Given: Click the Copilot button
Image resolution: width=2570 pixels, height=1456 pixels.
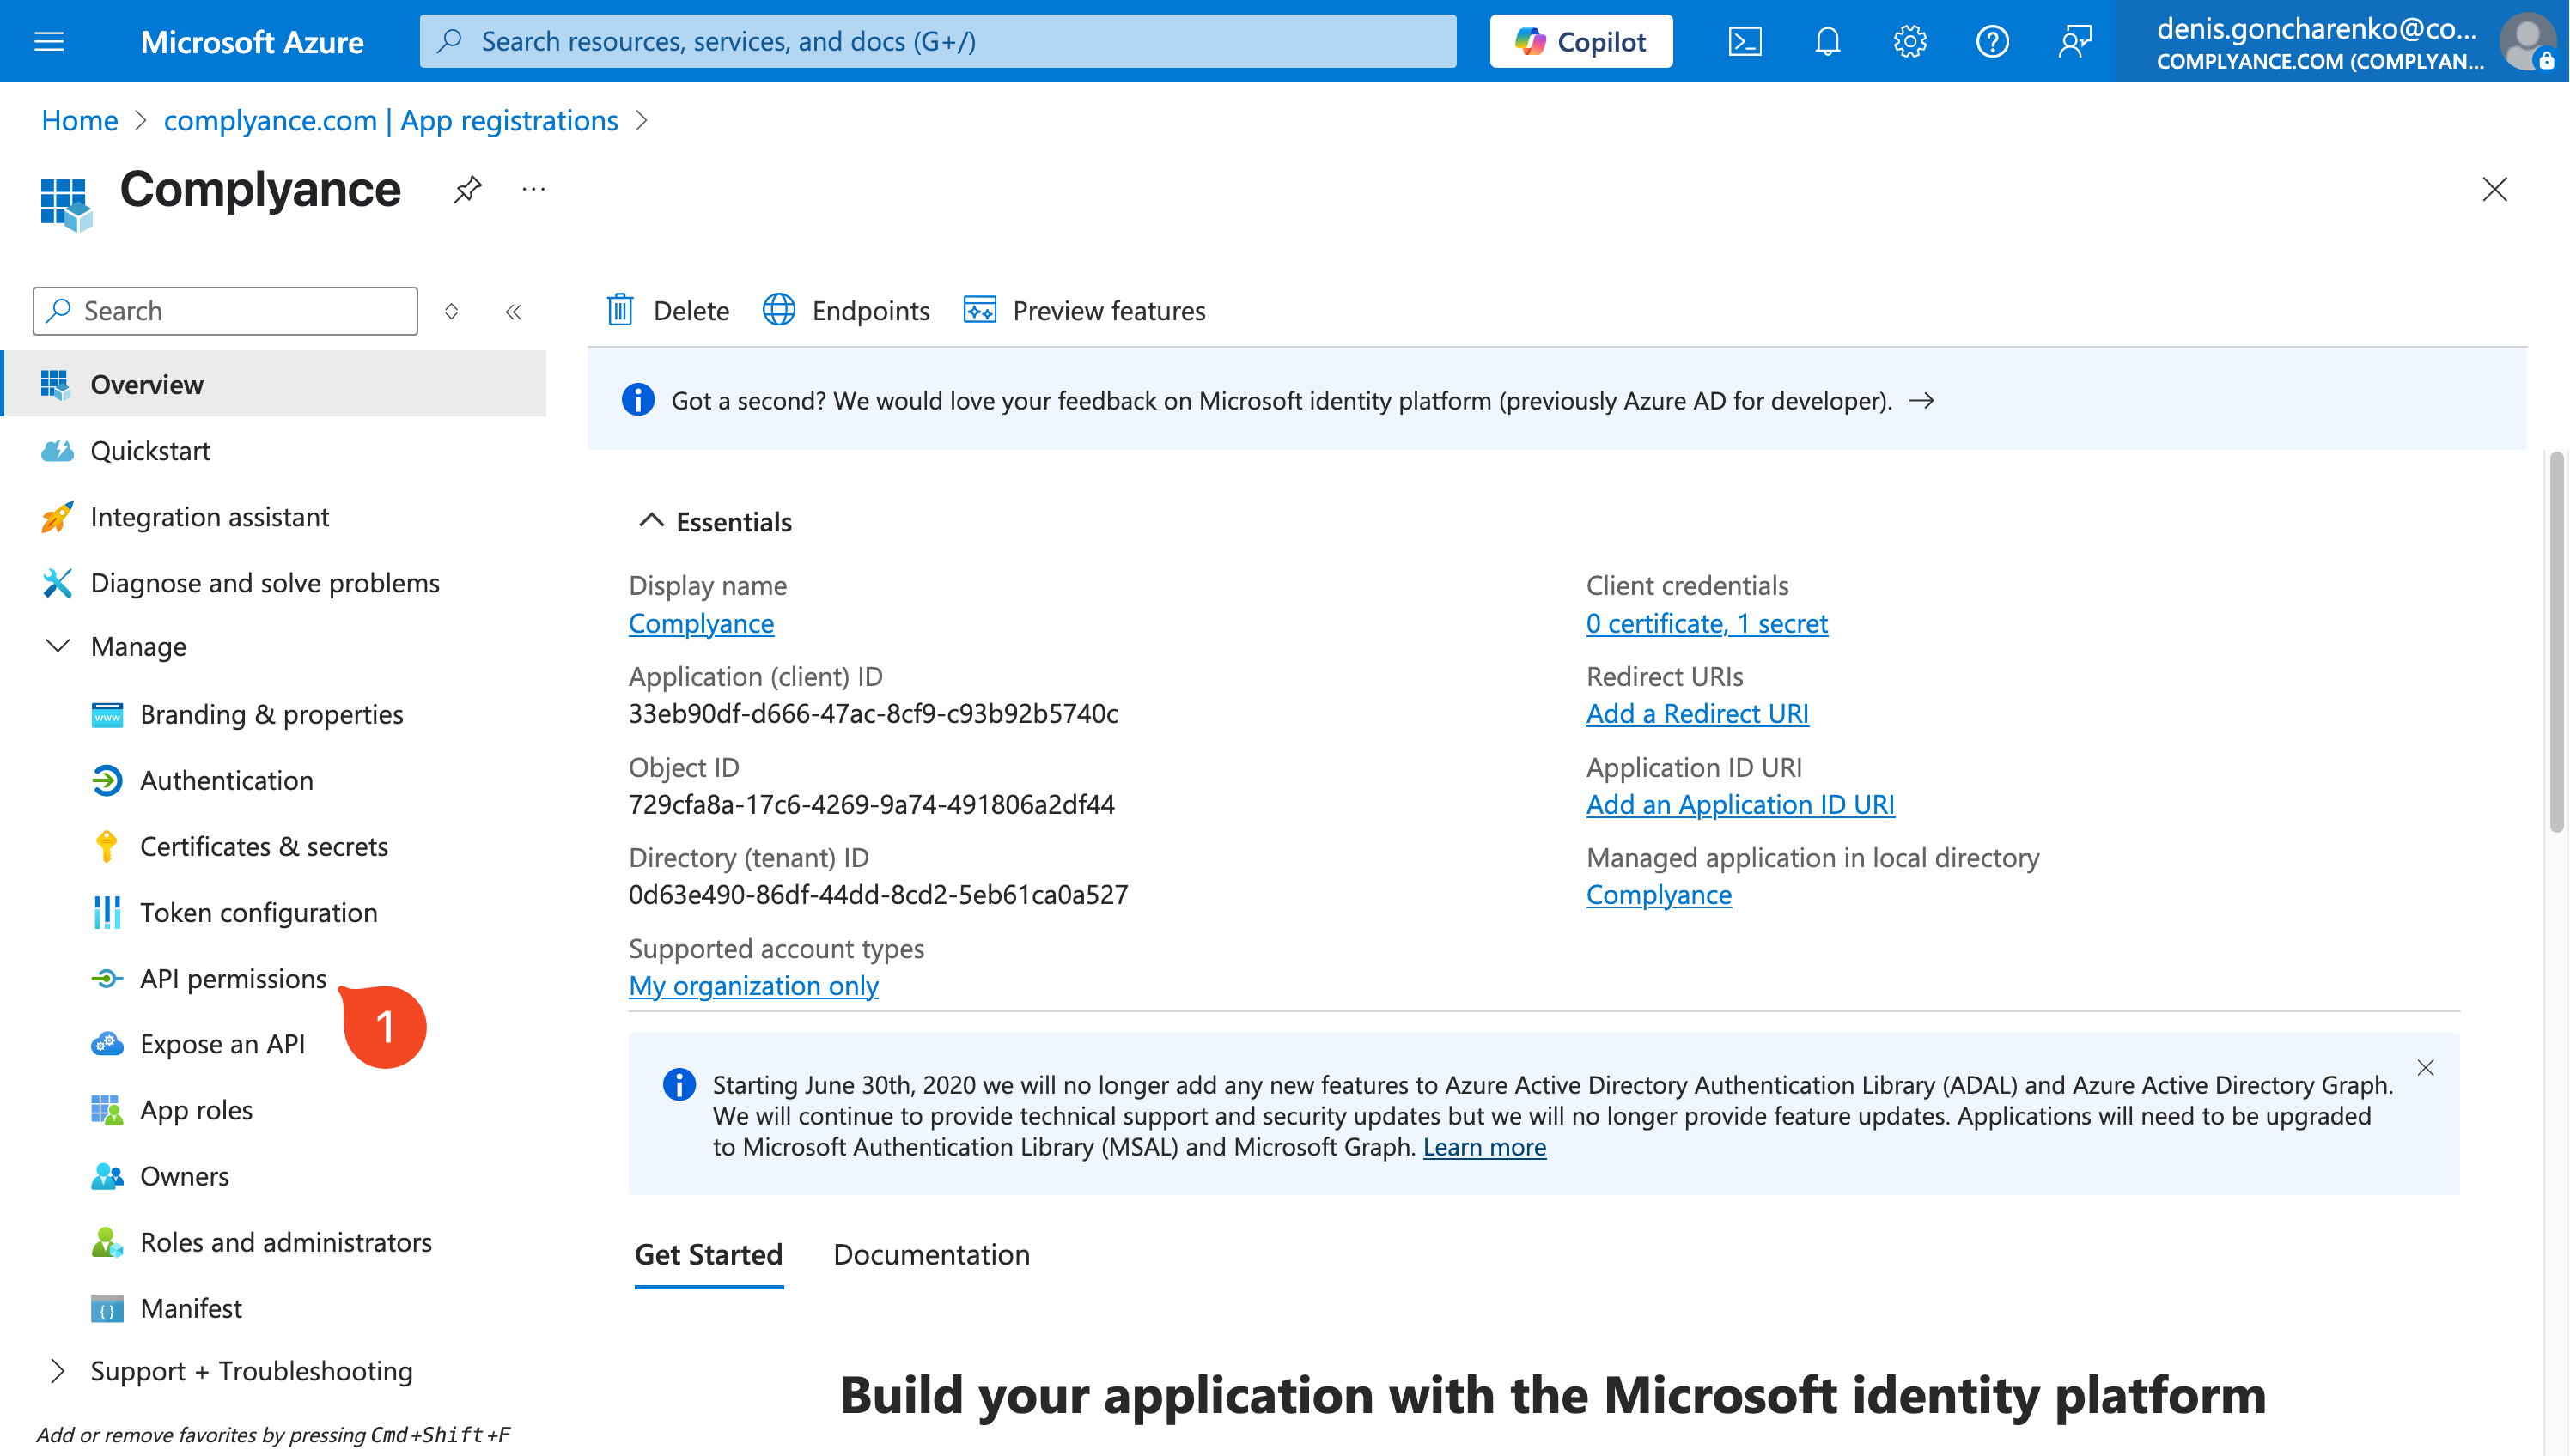Looking at the screenshot, I should tap(1580, 41).
